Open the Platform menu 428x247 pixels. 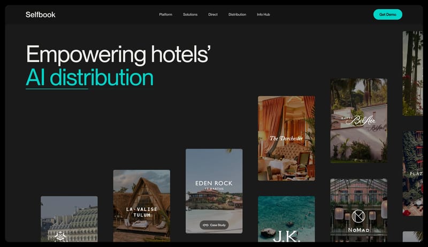coord(165,14)
